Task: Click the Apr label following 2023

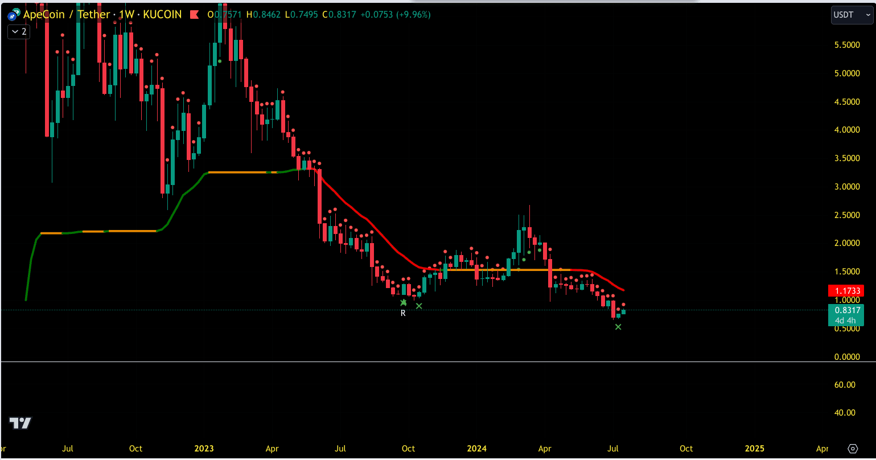Action: click(x=272, y=449)
